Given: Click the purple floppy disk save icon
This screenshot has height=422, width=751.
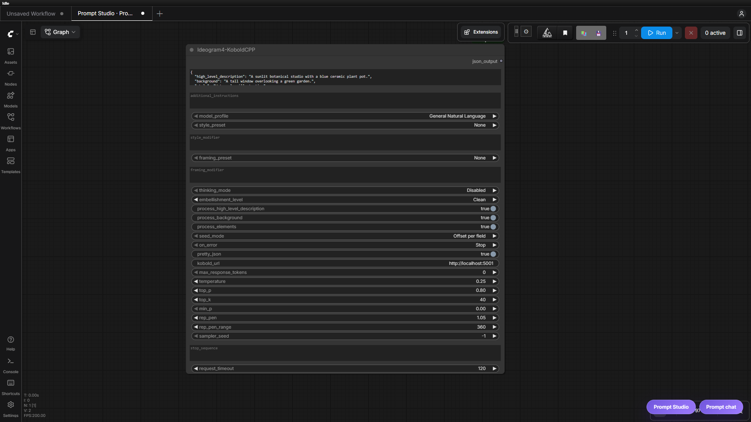Looking at the screenshot, I should (598, 33).
